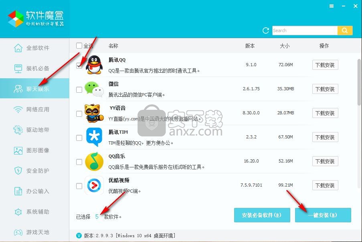
Task: Check the 微信 checkbox
Action: [79, 89]
